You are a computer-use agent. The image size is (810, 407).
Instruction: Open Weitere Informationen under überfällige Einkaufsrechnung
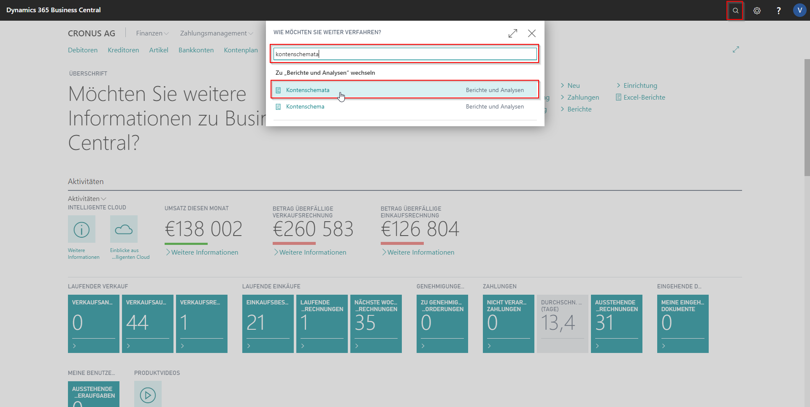click(x=418, y=252)
